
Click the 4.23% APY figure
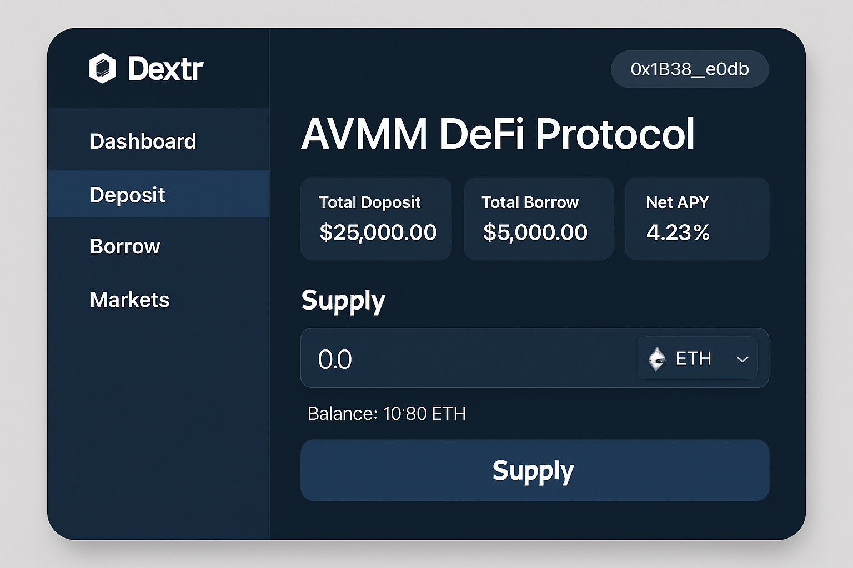(x=678, y=233)
